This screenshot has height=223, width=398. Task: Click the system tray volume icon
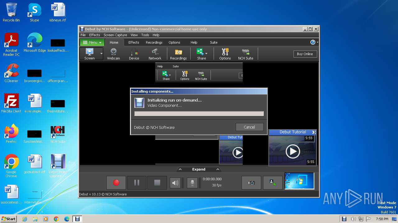tap(354, 219)
